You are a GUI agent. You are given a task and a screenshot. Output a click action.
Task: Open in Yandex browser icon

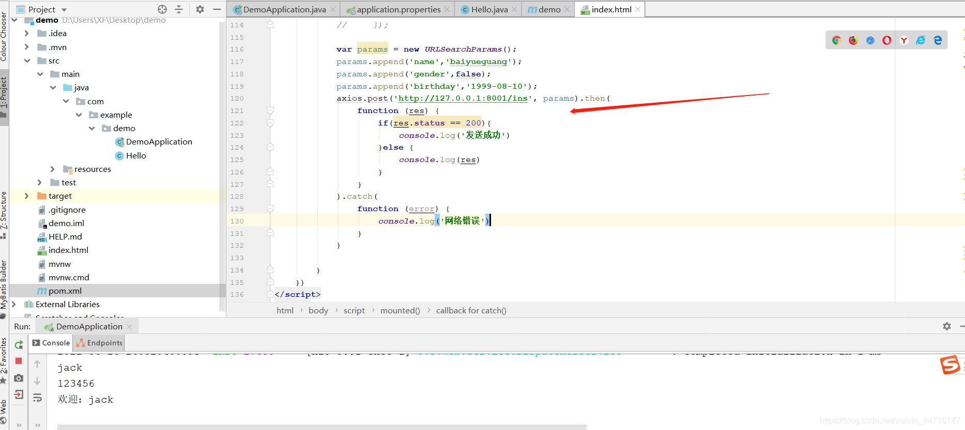pyautogui.click(x=904, y=40)
